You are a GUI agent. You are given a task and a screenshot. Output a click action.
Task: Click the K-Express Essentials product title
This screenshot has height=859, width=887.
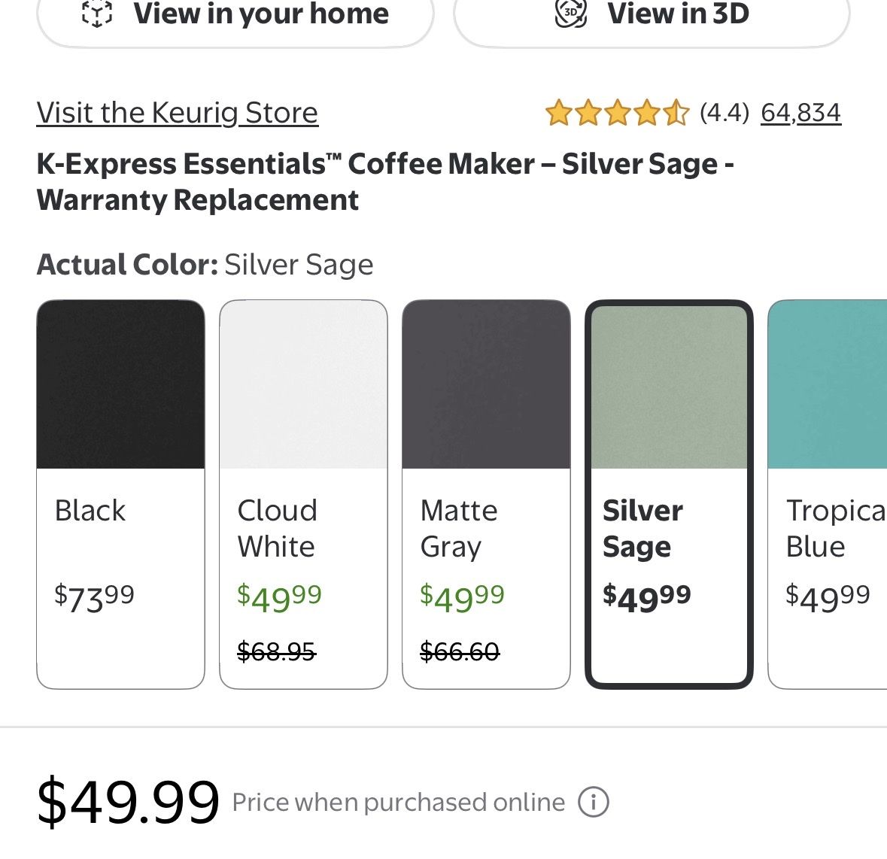click(x=384, y=181)
